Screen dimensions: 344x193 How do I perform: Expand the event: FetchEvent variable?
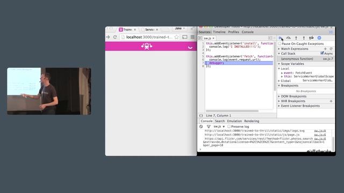tap(282, 73)
